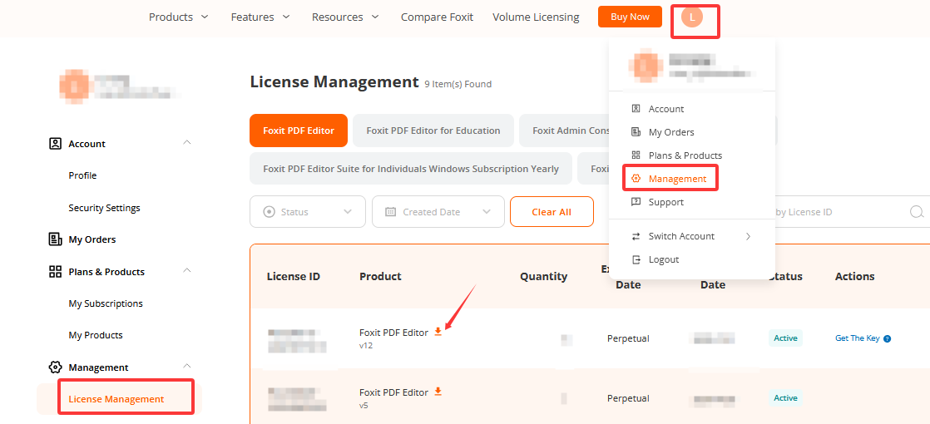930x424 pixels.
Task: Click the Account icon in left sidebar
Action: (55, 144)
